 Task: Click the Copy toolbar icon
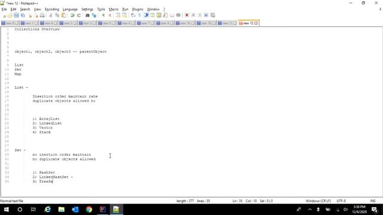tap(57, 16)
